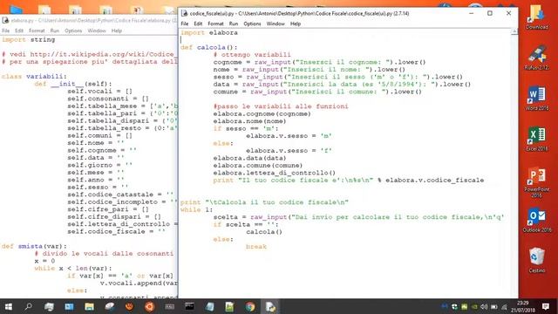Open Help menu in elabora.py window
The height and width of the screenshot is (314, 558).
tap(116, 31)
